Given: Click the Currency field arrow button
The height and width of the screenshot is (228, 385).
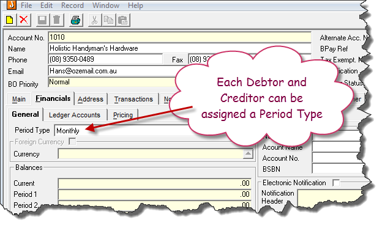Looking at the screenshot, I should click(248, 154).
